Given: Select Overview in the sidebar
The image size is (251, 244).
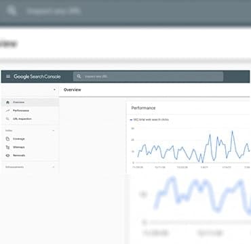Looking at the screenshot, I should coord(30,102).
